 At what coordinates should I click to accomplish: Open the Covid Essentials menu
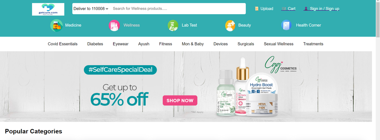pos(63,44)
